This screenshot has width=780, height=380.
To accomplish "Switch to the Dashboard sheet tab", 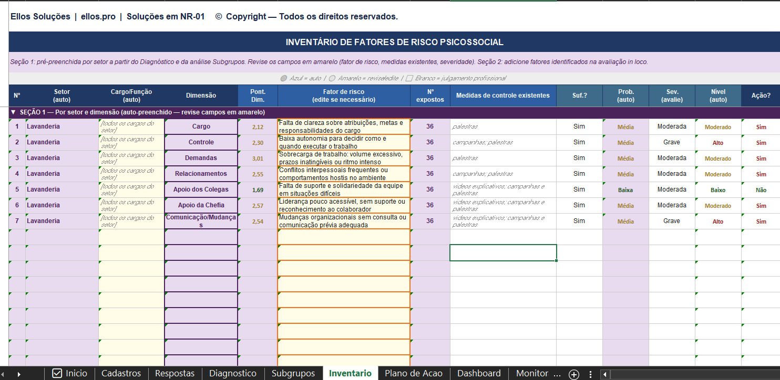I will point(479,373).
